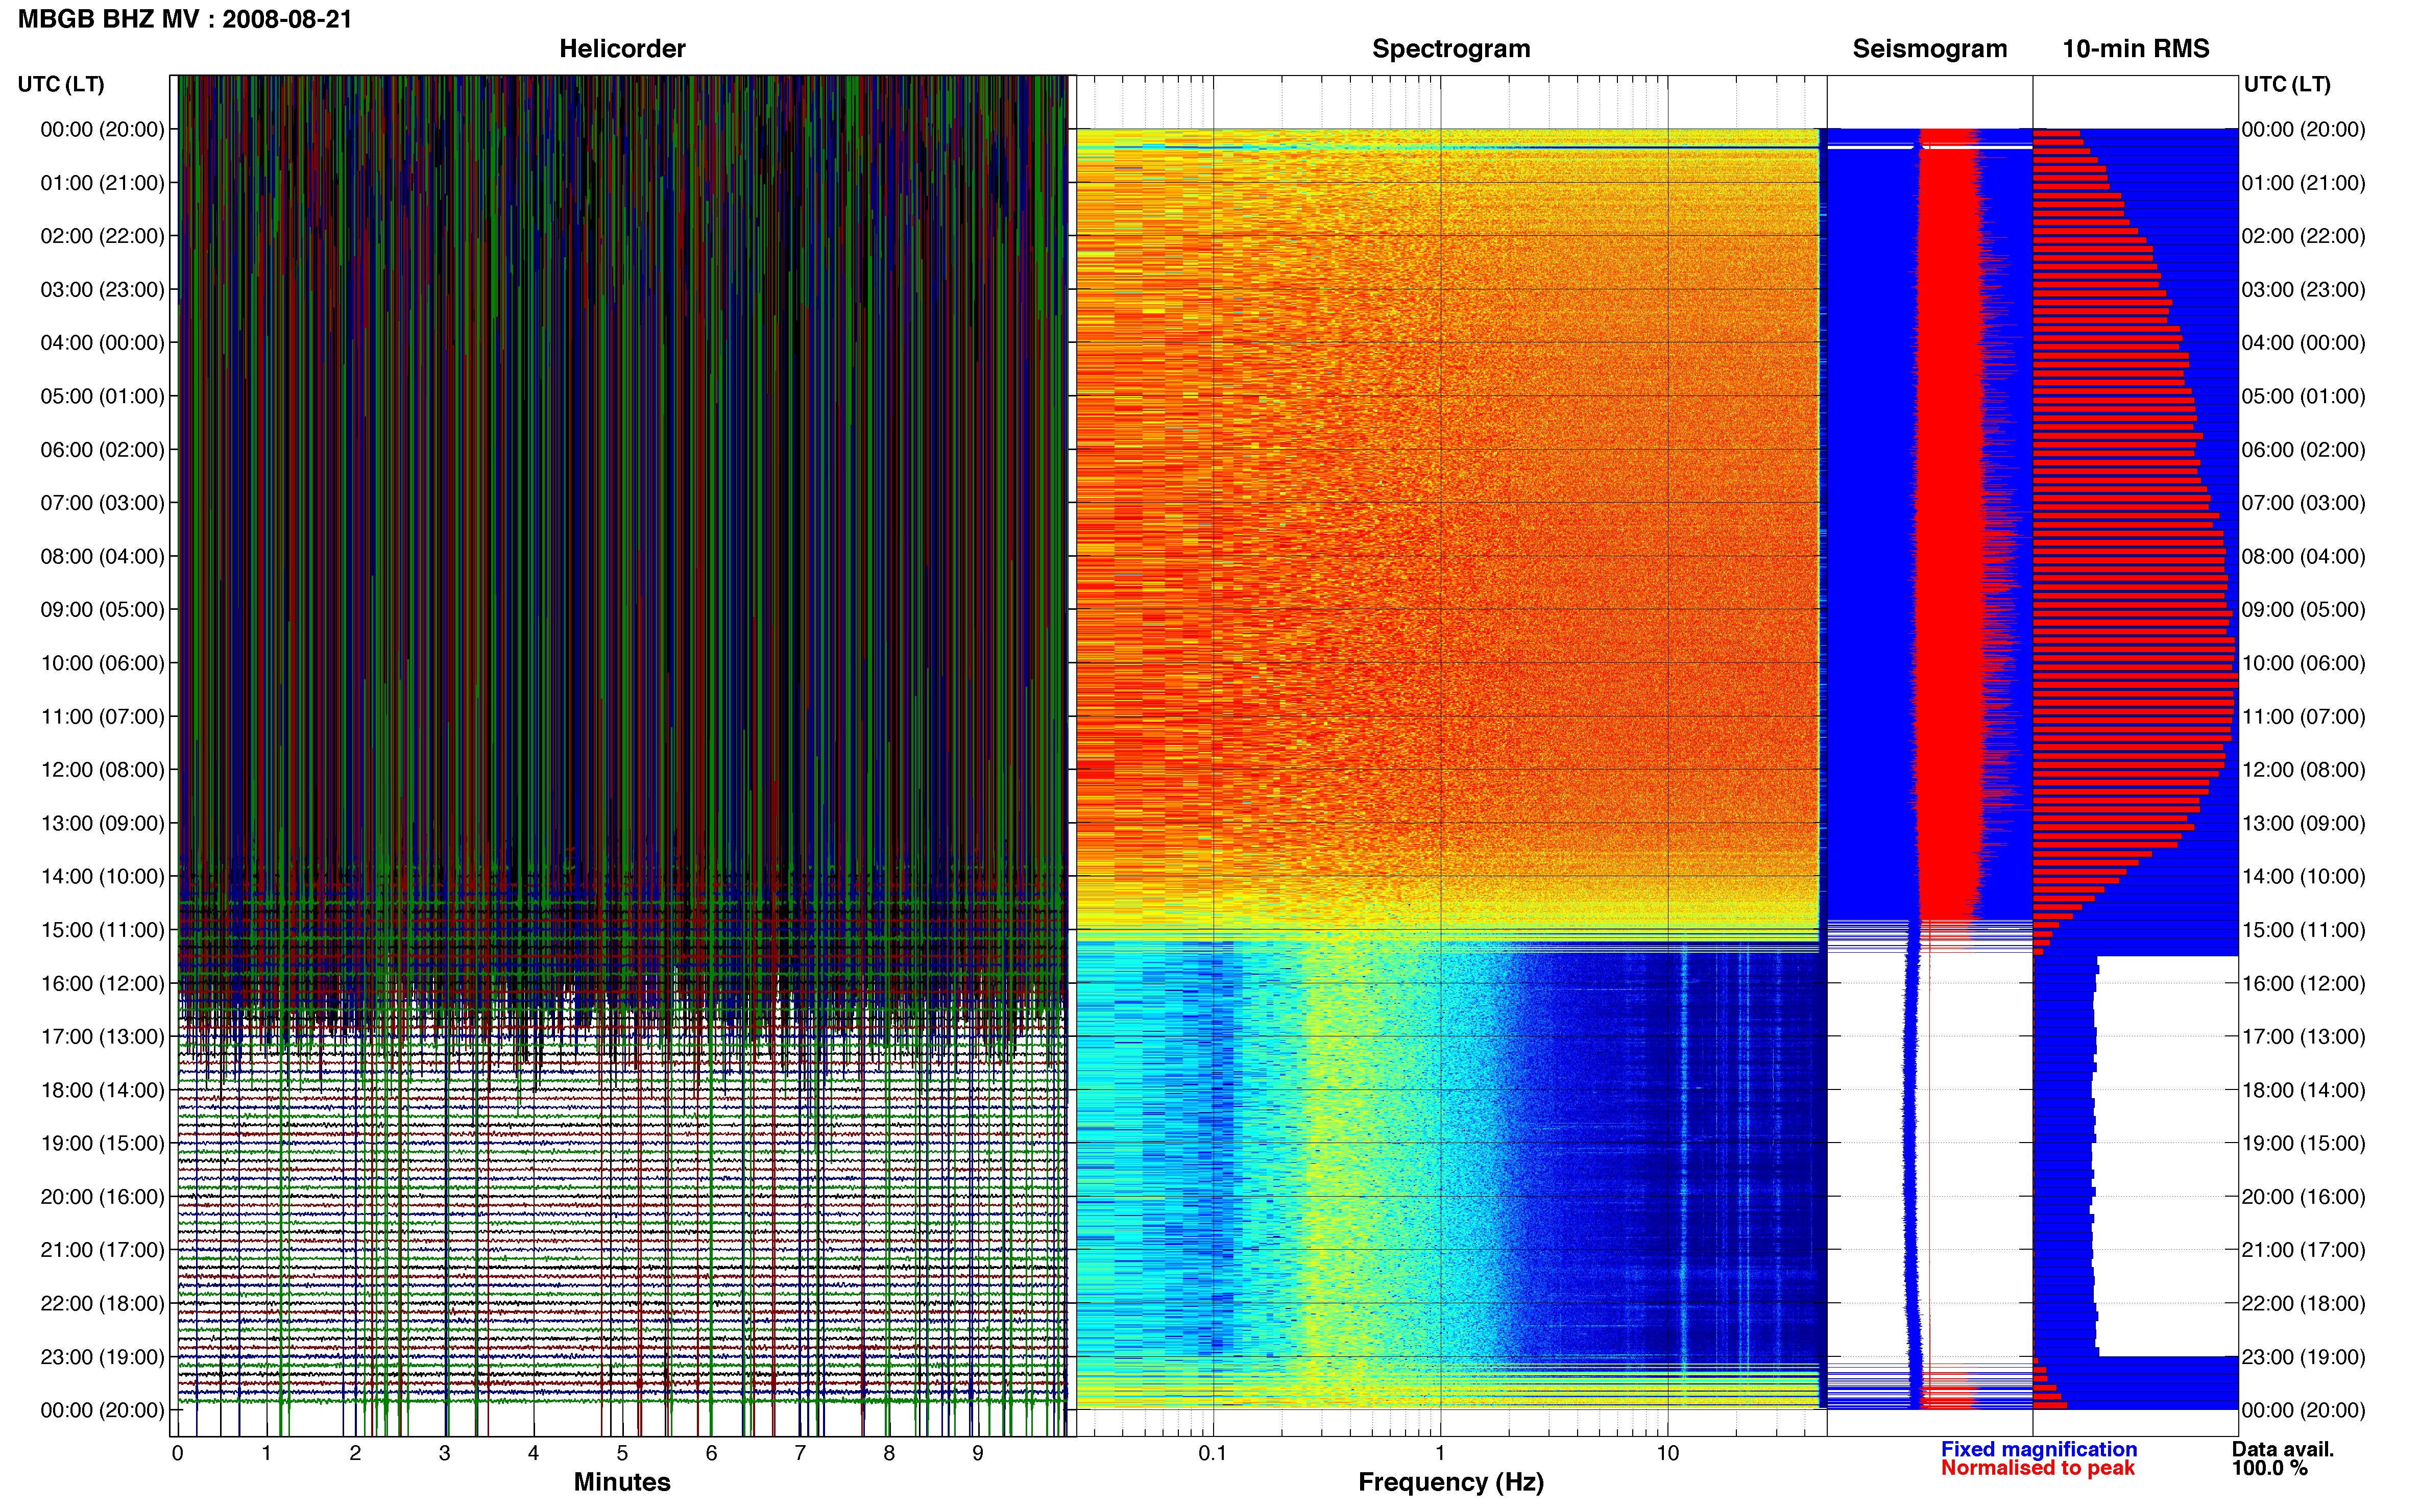Click the left '16:00 (12:00)' time label
Image resolution: width=2420 pixels, height=1512 pixels.
click(x=102, y=983)
